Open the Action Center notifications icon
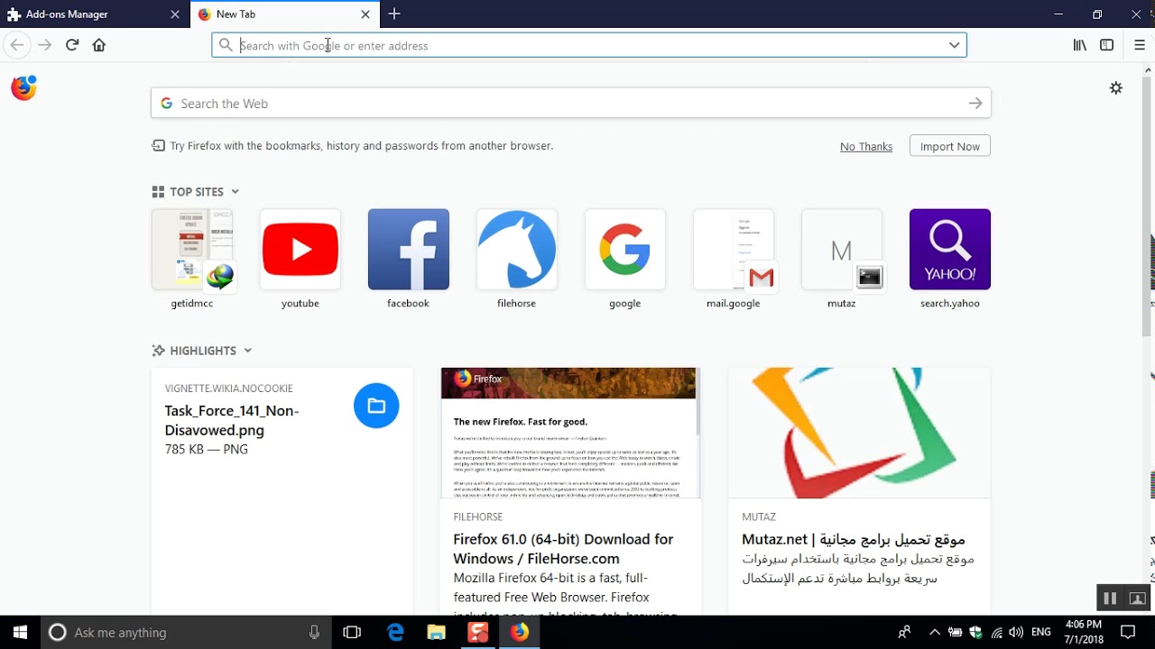This screenshot has height=649, width=1155. point(1128,632)
